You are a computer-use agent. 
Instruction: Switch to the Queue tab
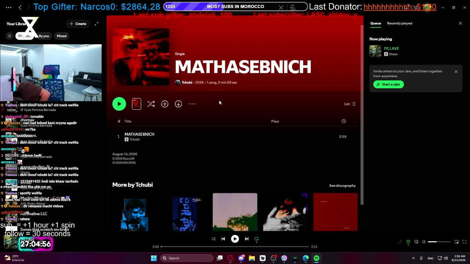point(375,23)
